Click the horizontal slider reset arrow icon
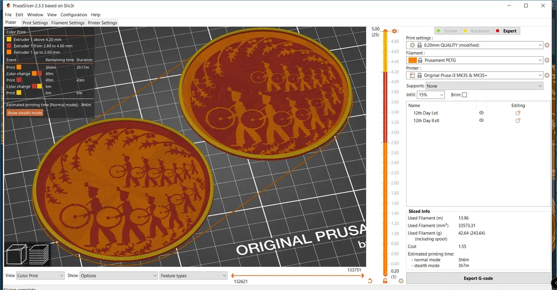557x290 pixels. point(370,281)
